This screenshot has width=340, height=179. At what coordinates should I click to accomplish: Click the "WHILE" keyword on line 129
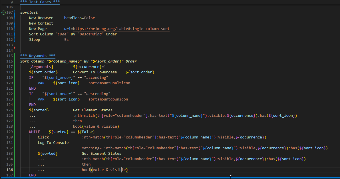click(x=35, y=132)
